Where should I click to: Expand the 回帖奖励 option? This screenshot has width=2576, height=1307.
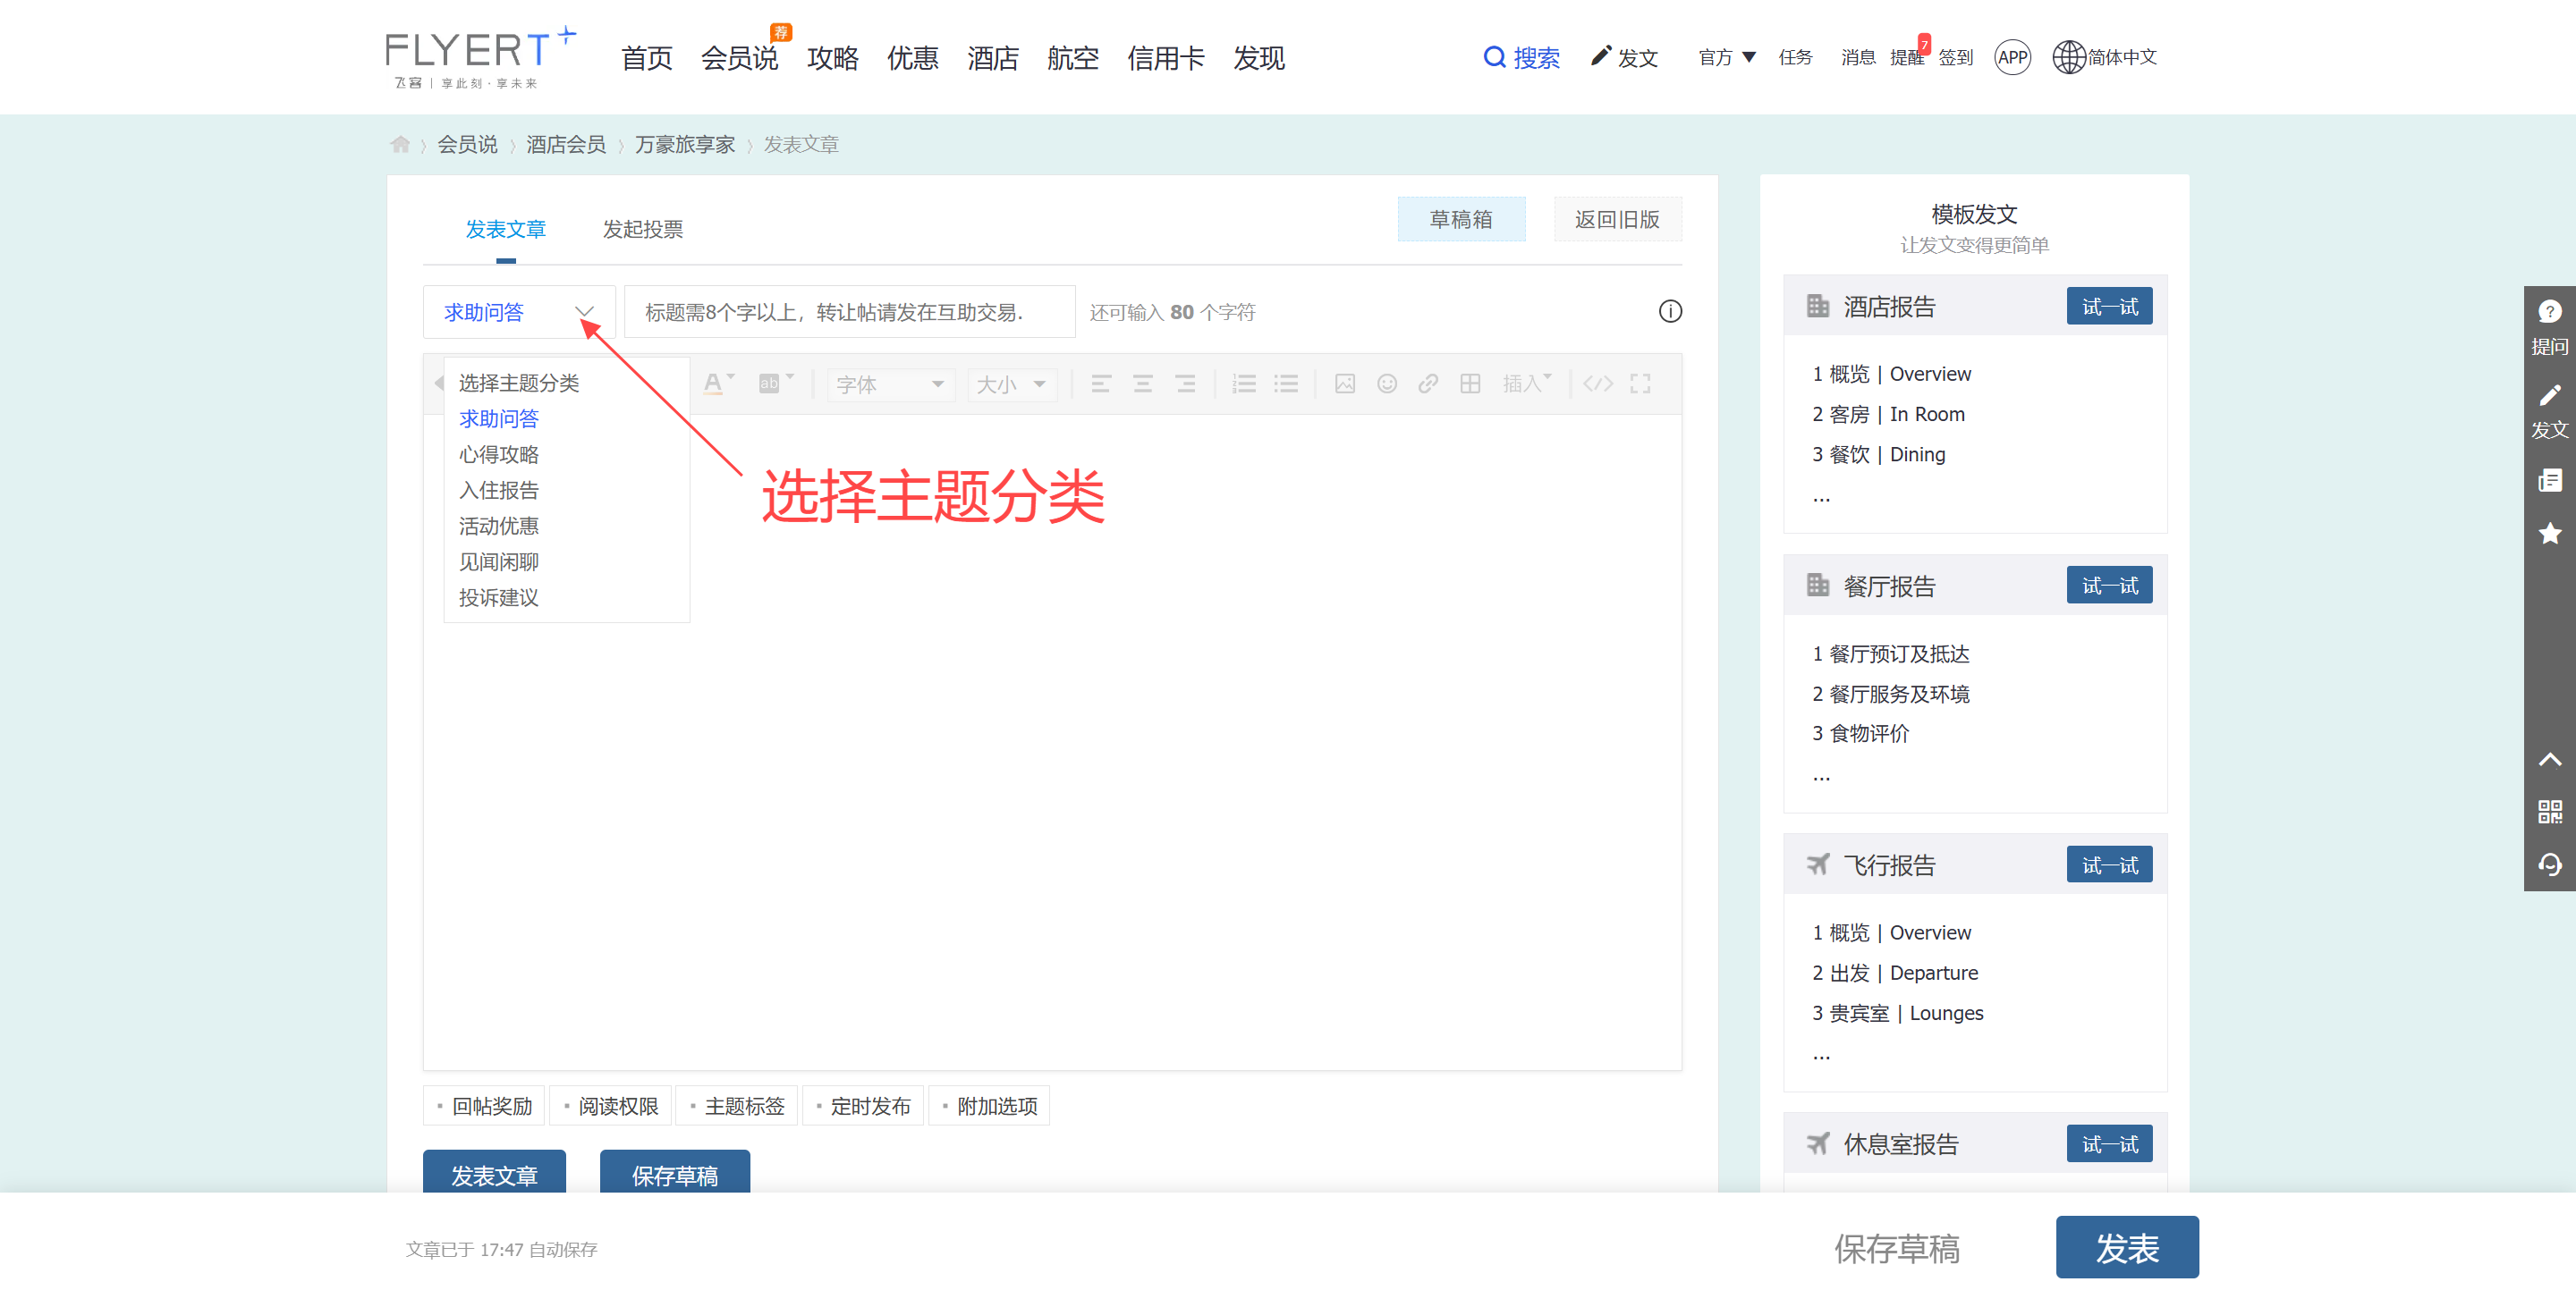point(484,1106)
